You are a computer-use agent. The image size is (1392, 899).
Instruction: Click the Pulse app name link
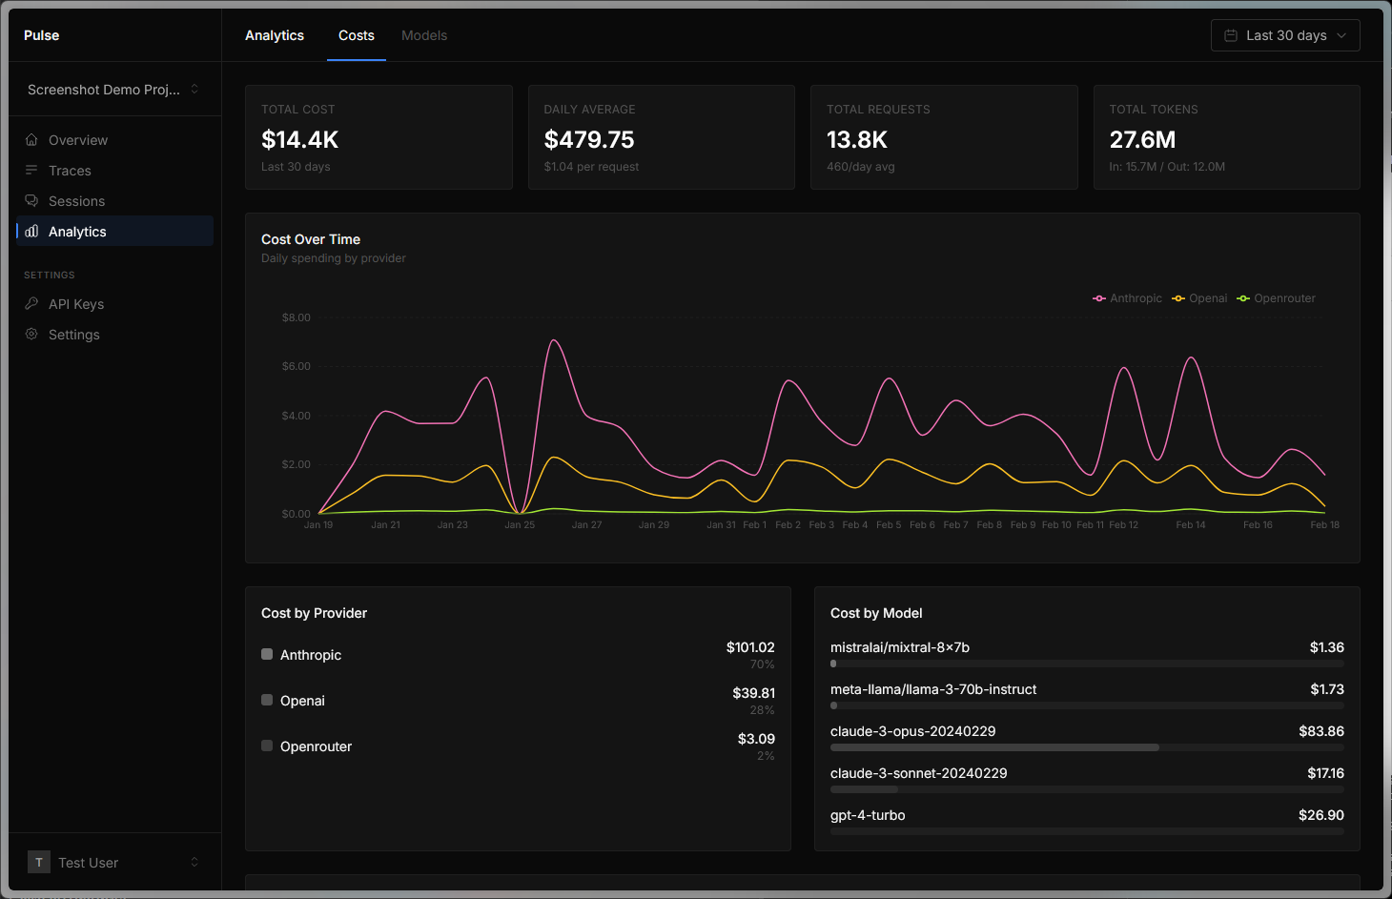point(41,34)
